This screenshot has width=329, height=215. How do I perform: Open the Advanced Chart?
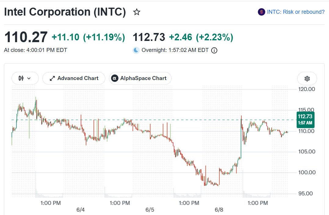point(74,78)
